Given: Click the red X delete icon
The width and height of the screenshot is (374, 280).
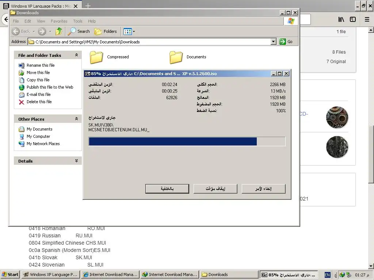Looking at the screenshot, I should (22, 102).
